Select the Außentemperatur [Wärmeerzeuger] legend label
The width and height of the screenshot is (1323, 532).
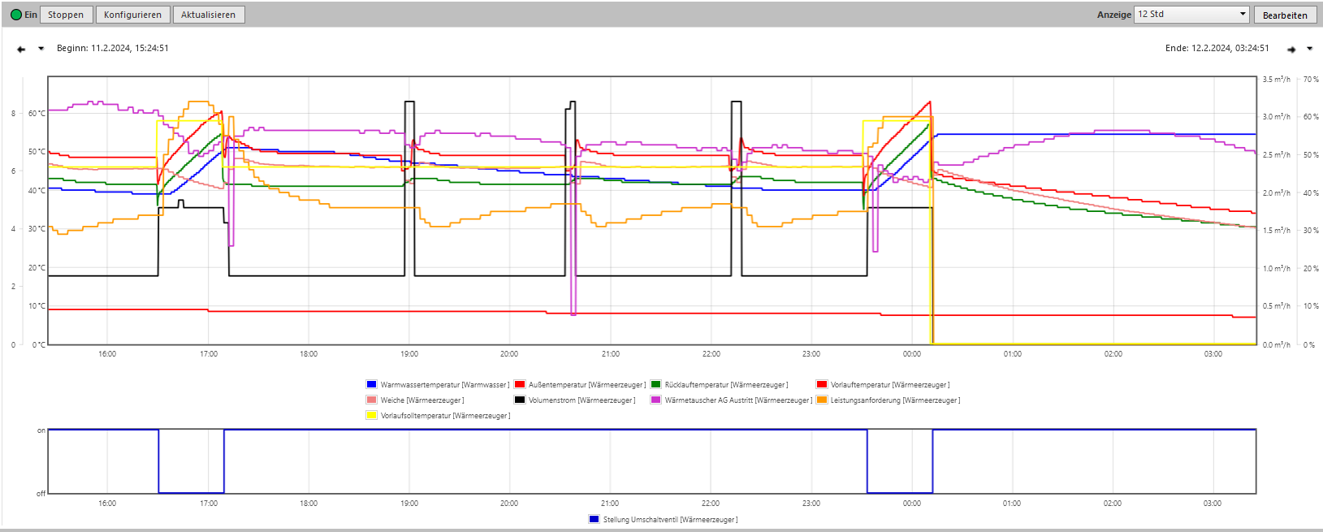coord(587,385)
